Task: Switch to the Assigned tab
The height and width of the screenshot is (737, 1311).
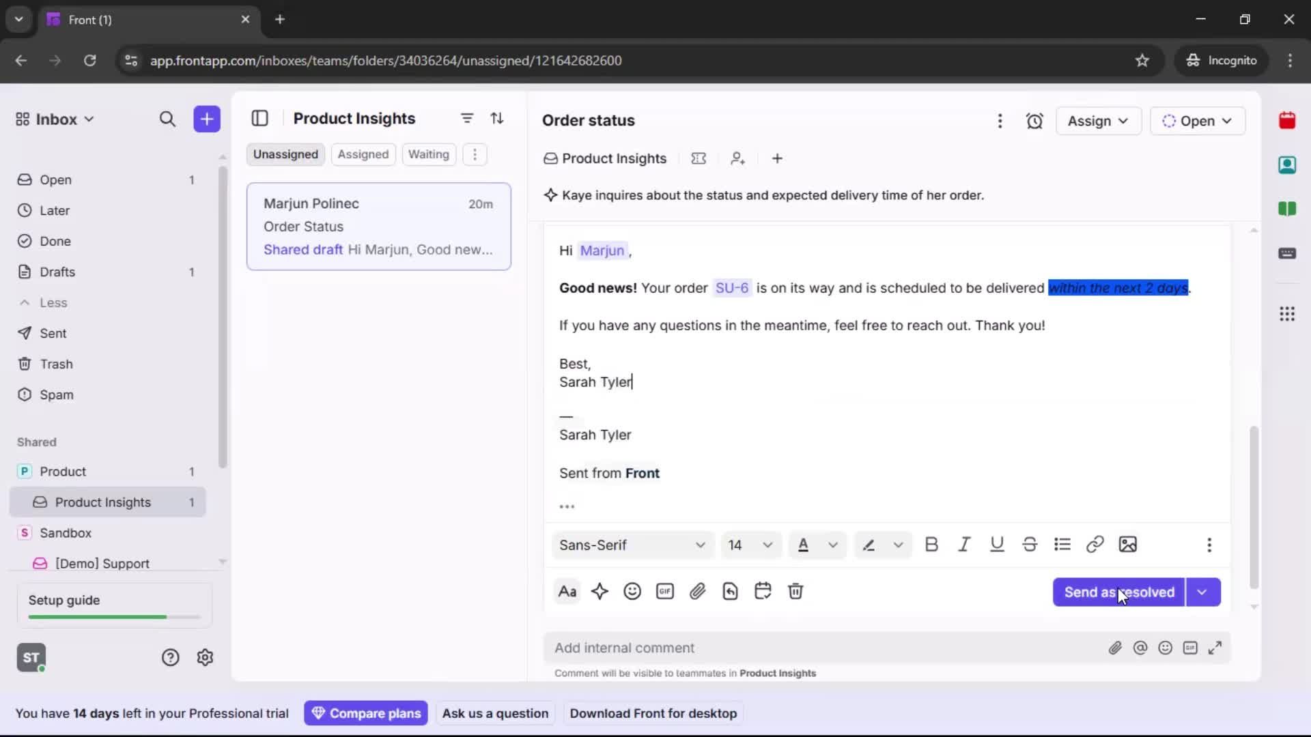Action: pyautogui.click(x=363, y=154)
